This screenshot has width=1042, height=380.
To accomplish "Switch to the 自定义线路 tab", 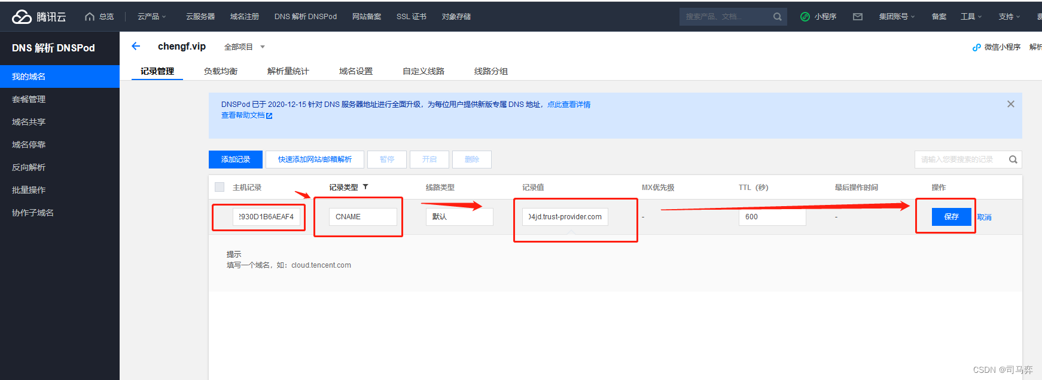I will tap(423, 71).
